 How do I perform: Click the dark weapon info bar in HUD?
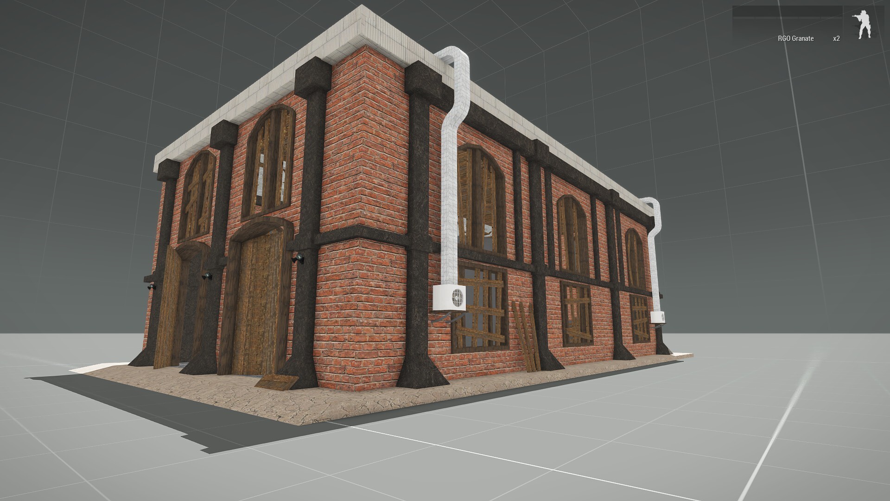(787, 12)
